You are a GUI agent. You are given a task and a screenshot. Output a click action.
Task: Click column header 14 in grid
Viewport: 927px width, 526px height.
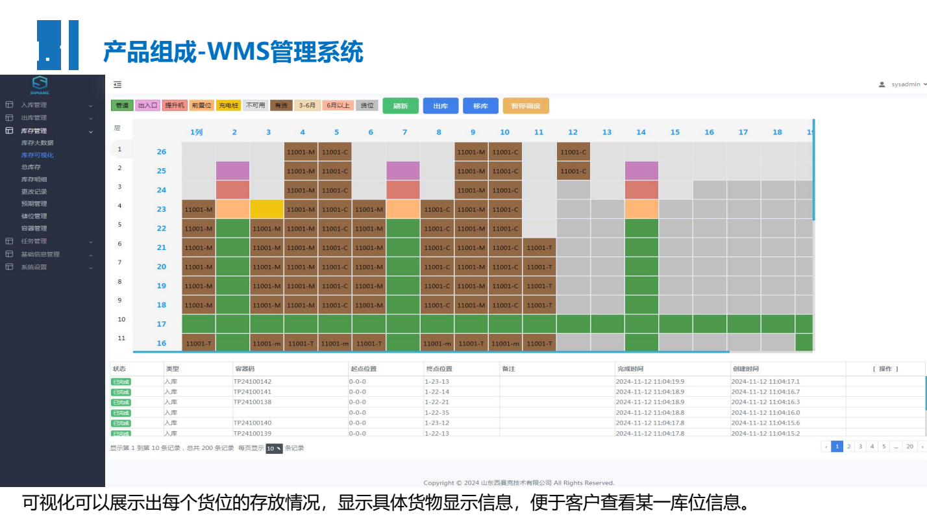[641, 132]
